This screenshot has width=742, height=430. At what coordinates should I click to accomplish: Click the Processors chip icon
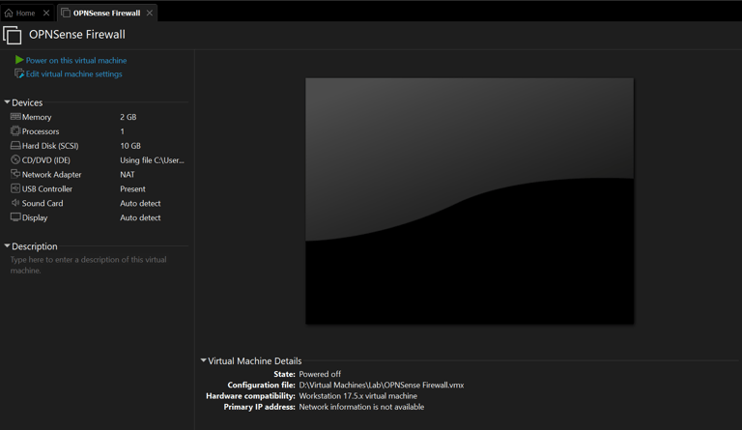coord(15,130)
